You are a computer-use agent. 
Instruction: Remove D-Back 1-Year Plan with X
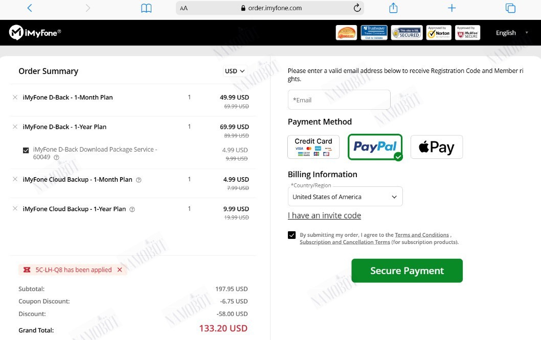(15, 127)
